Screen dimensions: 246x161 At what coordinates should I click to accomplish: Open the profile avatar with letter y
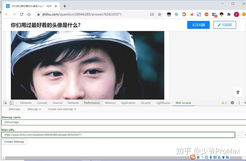236,14
